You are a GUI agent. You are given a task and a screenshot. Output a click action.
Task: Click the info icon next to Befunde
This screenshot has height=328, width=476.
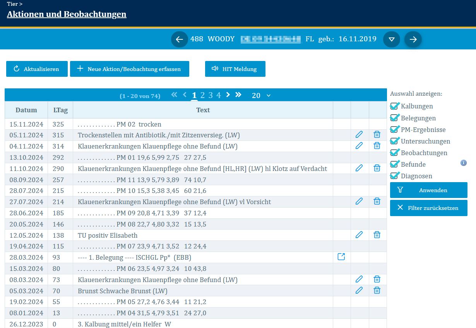[x=463, y=163]
